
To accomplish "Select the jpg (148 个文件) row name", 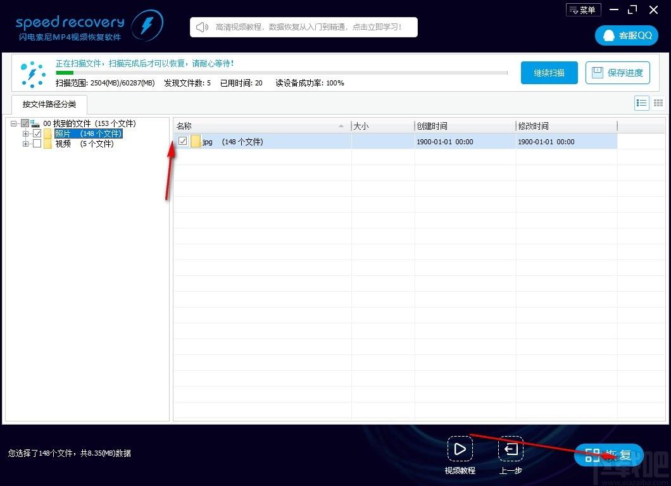I will (233, 142).
